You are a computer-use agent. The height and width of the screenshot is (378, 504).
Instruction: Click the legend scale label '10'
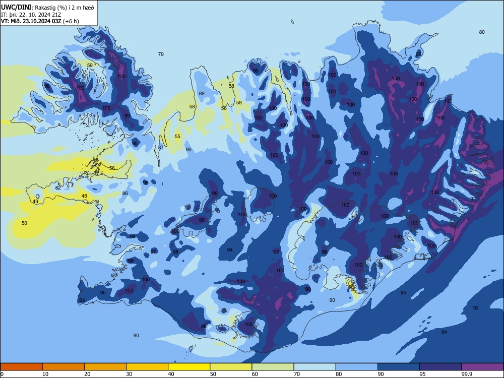tap(46, 374)
